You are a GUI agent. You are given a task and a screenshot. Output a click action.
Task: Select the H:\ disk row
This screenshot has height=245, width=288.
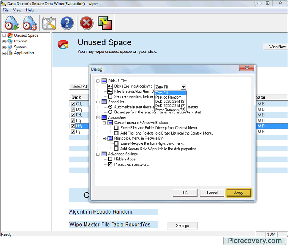[79, 126]
